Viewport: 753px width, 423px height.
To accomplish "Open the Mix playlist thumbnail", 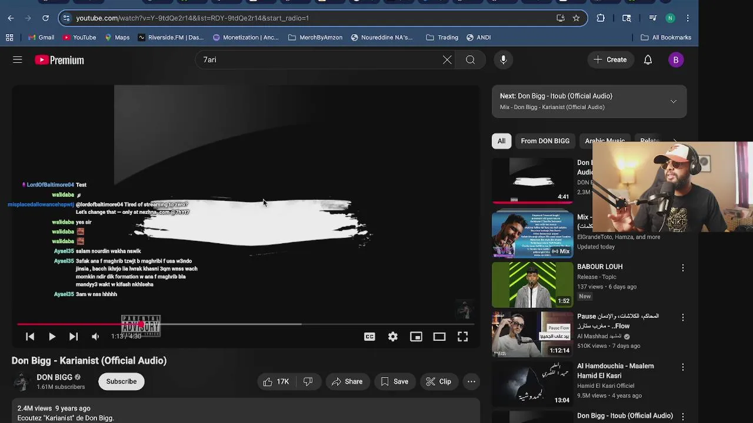I will click(532, 235).
